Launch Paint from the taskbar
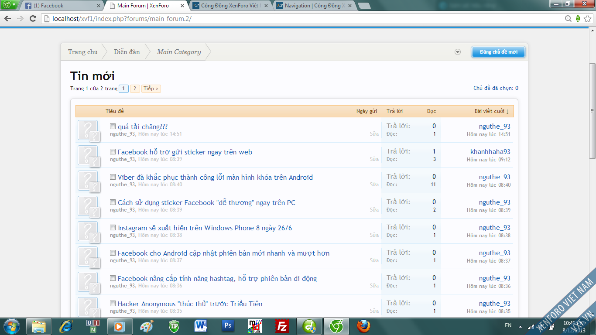The width and height of the screenshot is (596, 335). point(147,326)
